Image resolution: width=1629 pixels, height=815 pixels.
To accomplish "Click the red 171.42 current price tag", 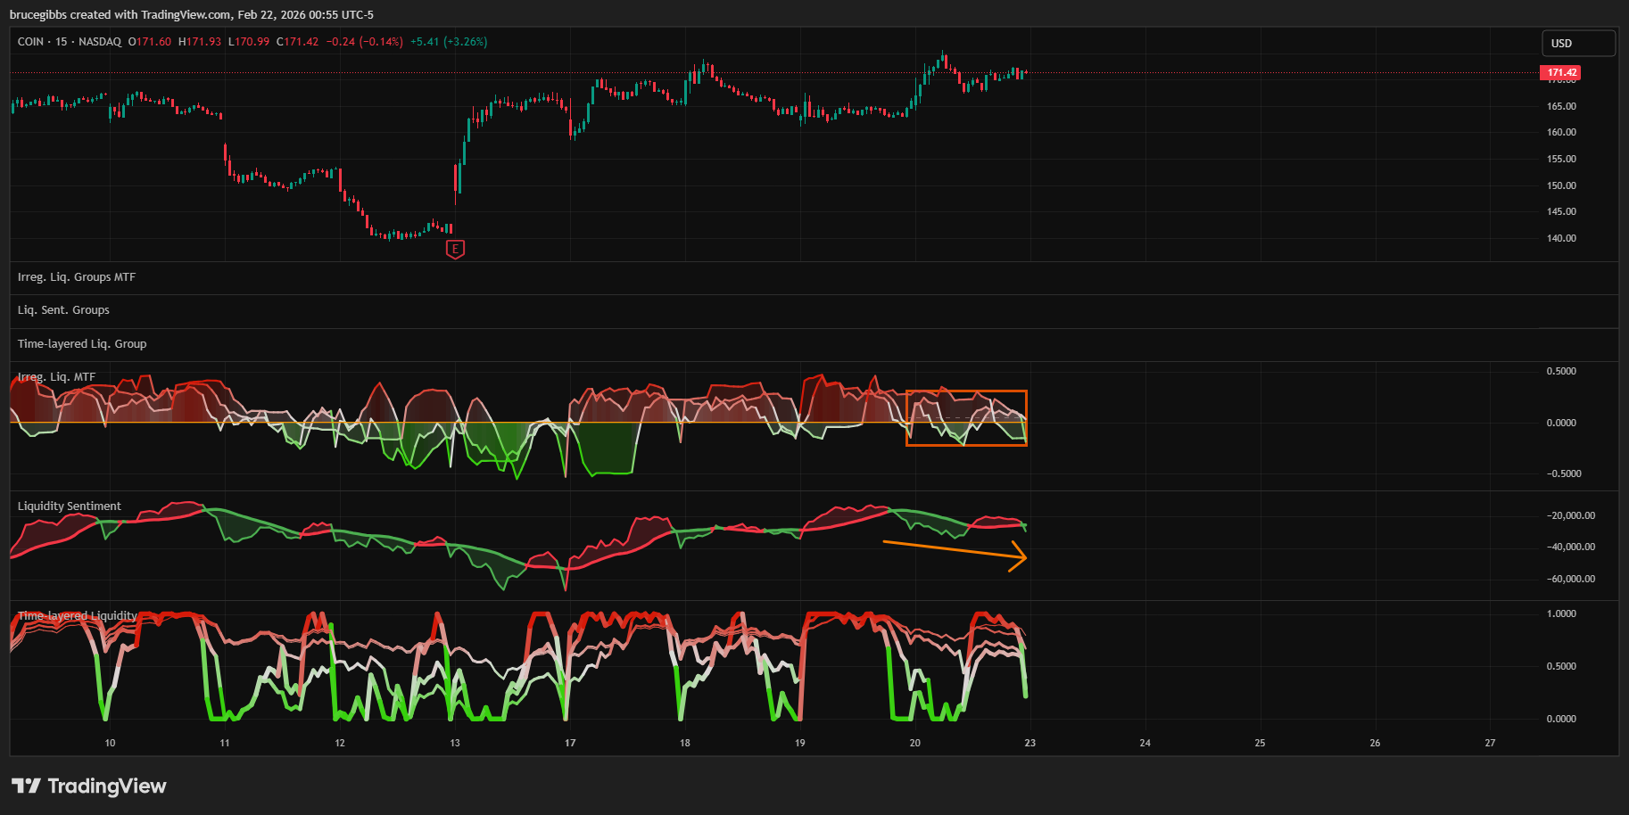I will point(1560,72).
